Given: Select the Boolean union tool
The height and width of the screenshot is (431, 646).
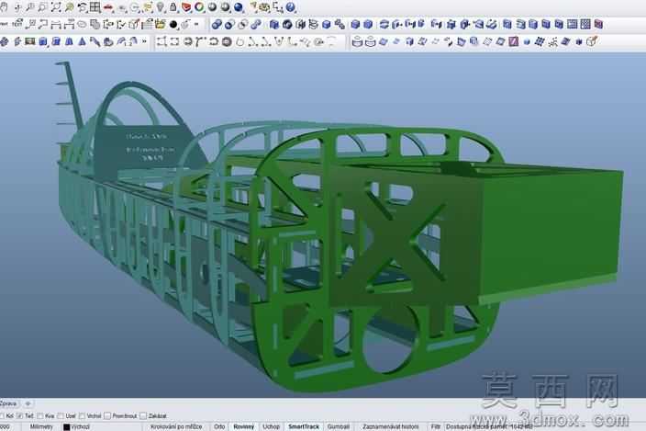Looking at the screenshot, I should 217,24.
